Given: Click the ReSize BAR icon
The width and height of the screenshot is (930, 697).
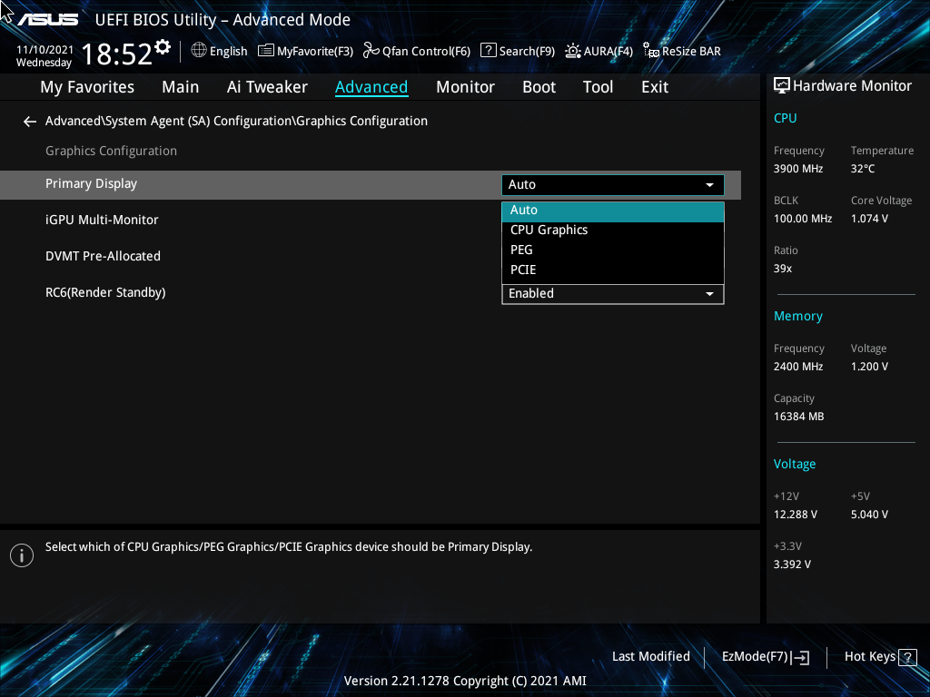Looking at the screenshot, I should pyautogui.click(x=651, y=51).
